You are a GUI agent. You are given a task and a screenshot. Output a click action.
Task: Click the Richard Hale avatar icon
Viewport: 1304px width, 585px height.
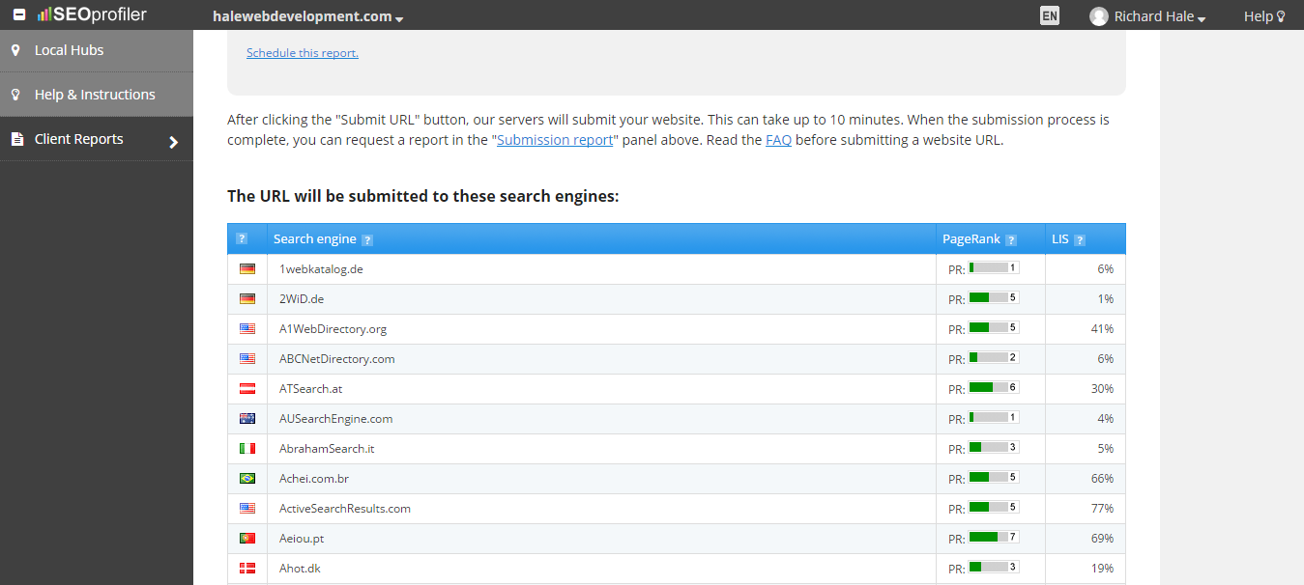click(x=1098, y=16)
